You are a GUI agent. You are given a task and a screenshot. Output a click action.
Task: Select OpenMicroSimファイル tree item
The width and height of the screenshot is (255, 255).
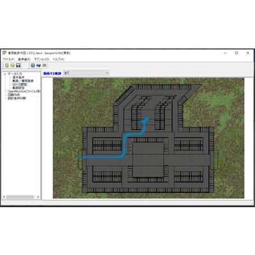tap(24, 91)
